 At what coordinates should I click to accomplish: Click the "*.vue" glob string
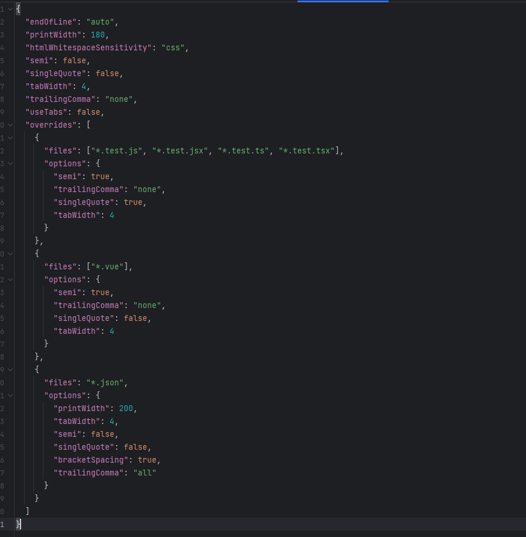point(107,266)
